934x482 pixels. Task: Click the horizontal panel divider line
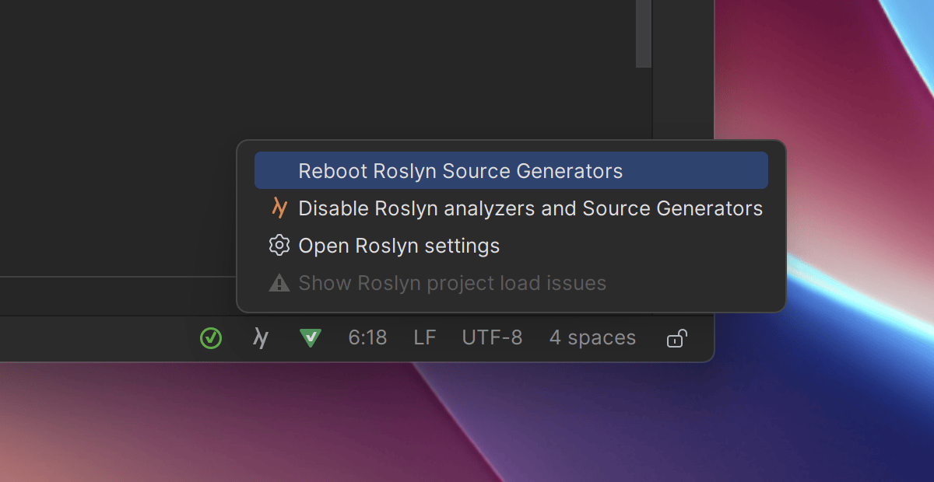pos(117,277)
